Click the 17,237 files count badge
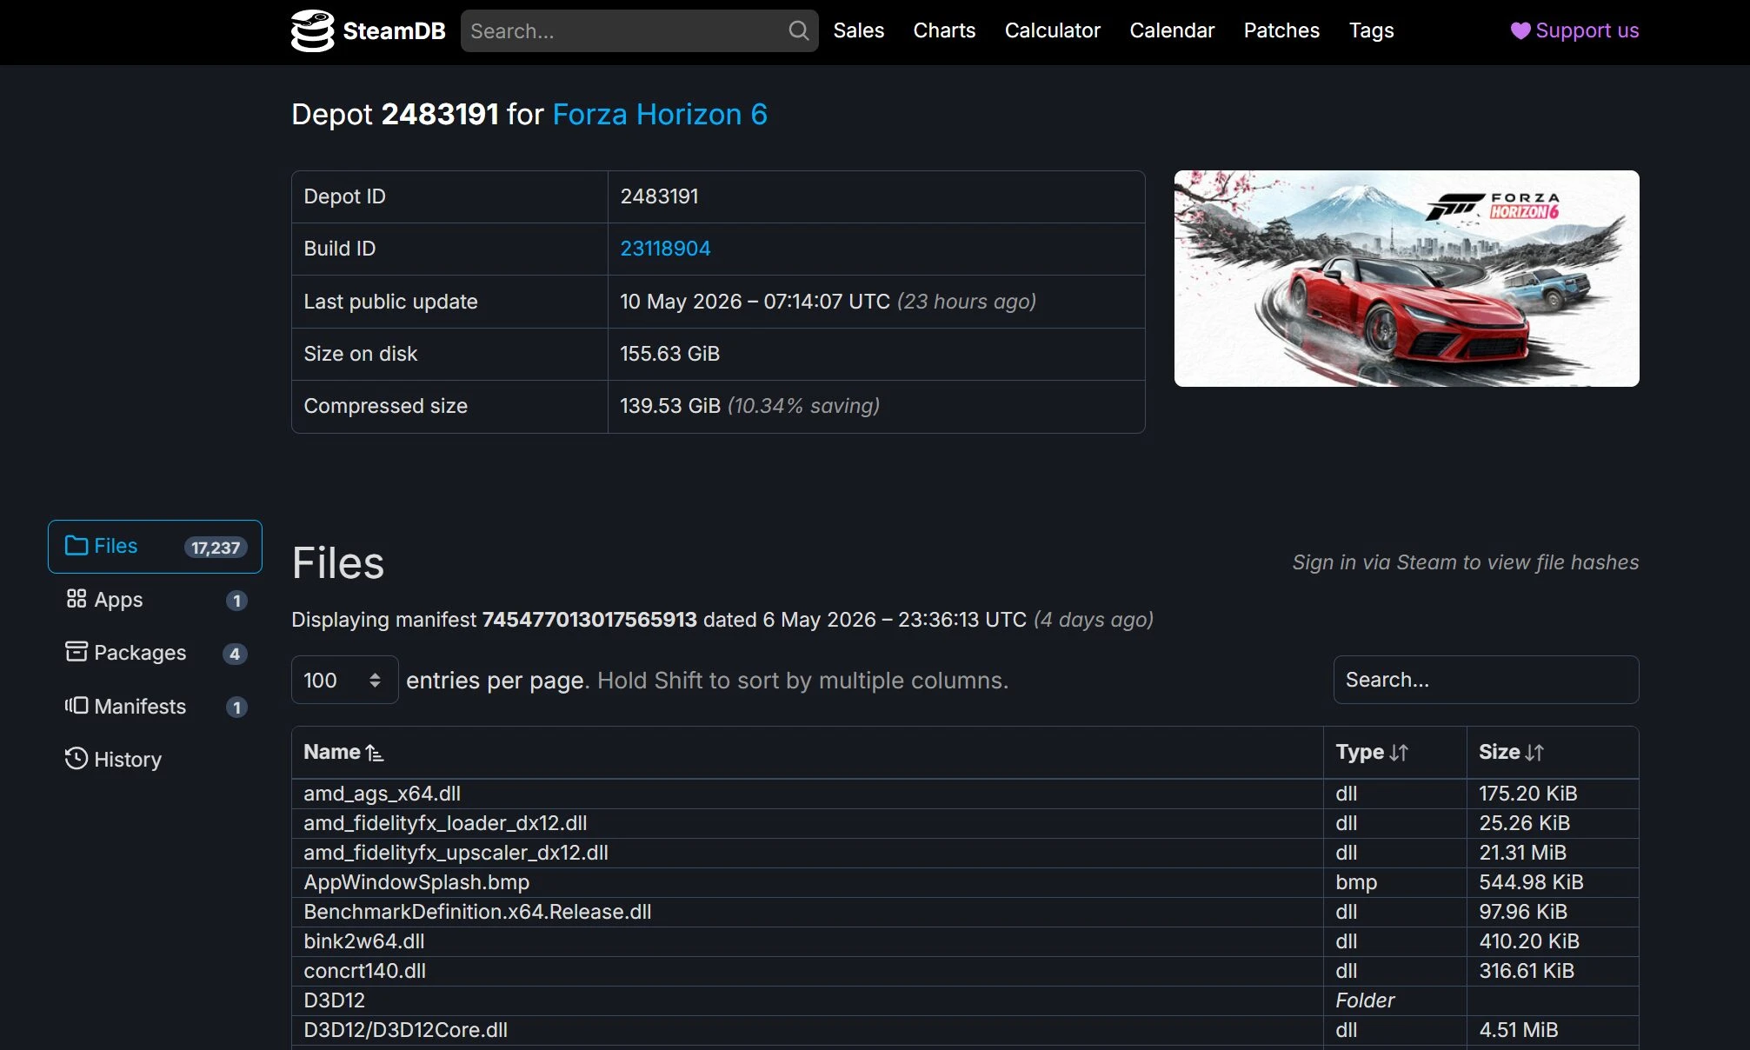The width and height of the screenshot is (1750, 1050). tap(216, 548)
